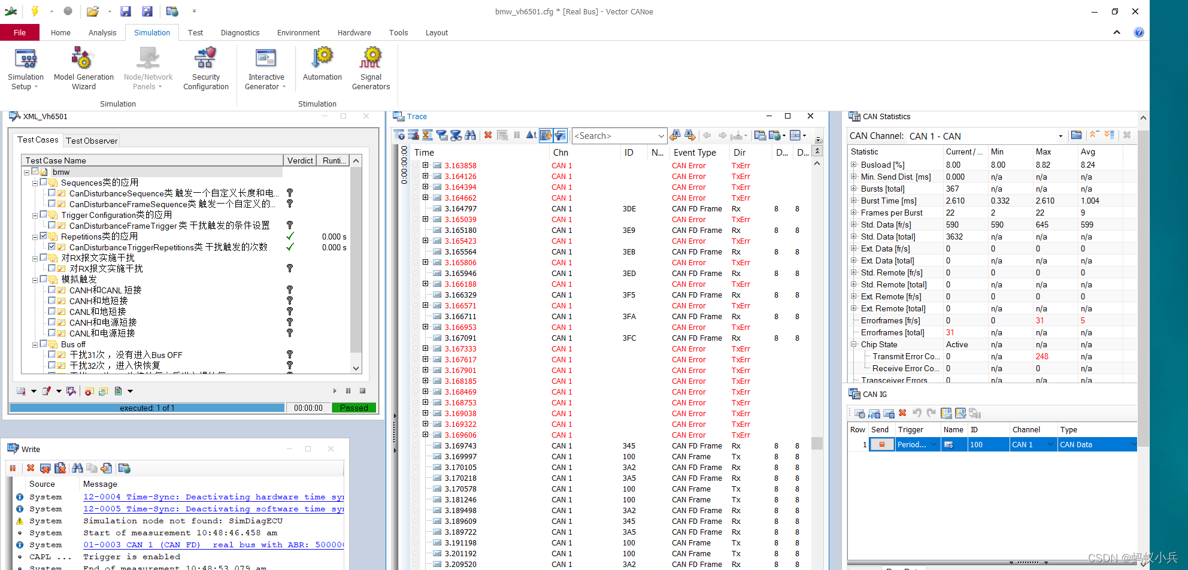Open the Trace Search dropdown
Image resolution: width=1188 pixels, height=570 pixels.
(x=661, y=136)
